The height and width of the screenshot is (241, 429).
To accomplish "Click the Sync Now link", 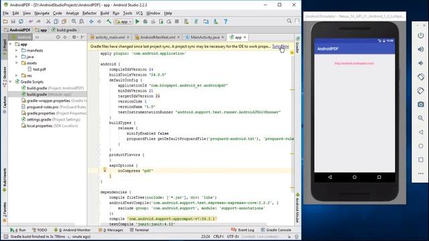I will coord(280,46).
